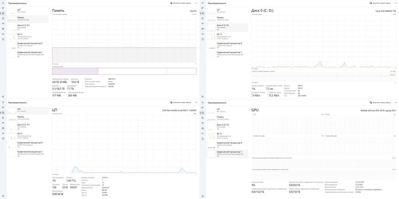Open Settings gear in ЦП window

pos(3,196)
